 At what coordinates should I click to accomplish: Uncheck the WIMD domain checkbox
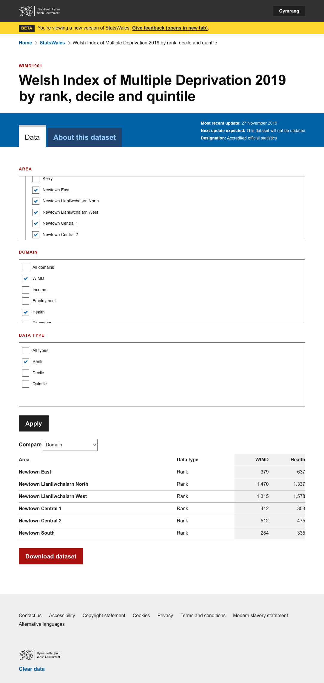click(26, 279)
